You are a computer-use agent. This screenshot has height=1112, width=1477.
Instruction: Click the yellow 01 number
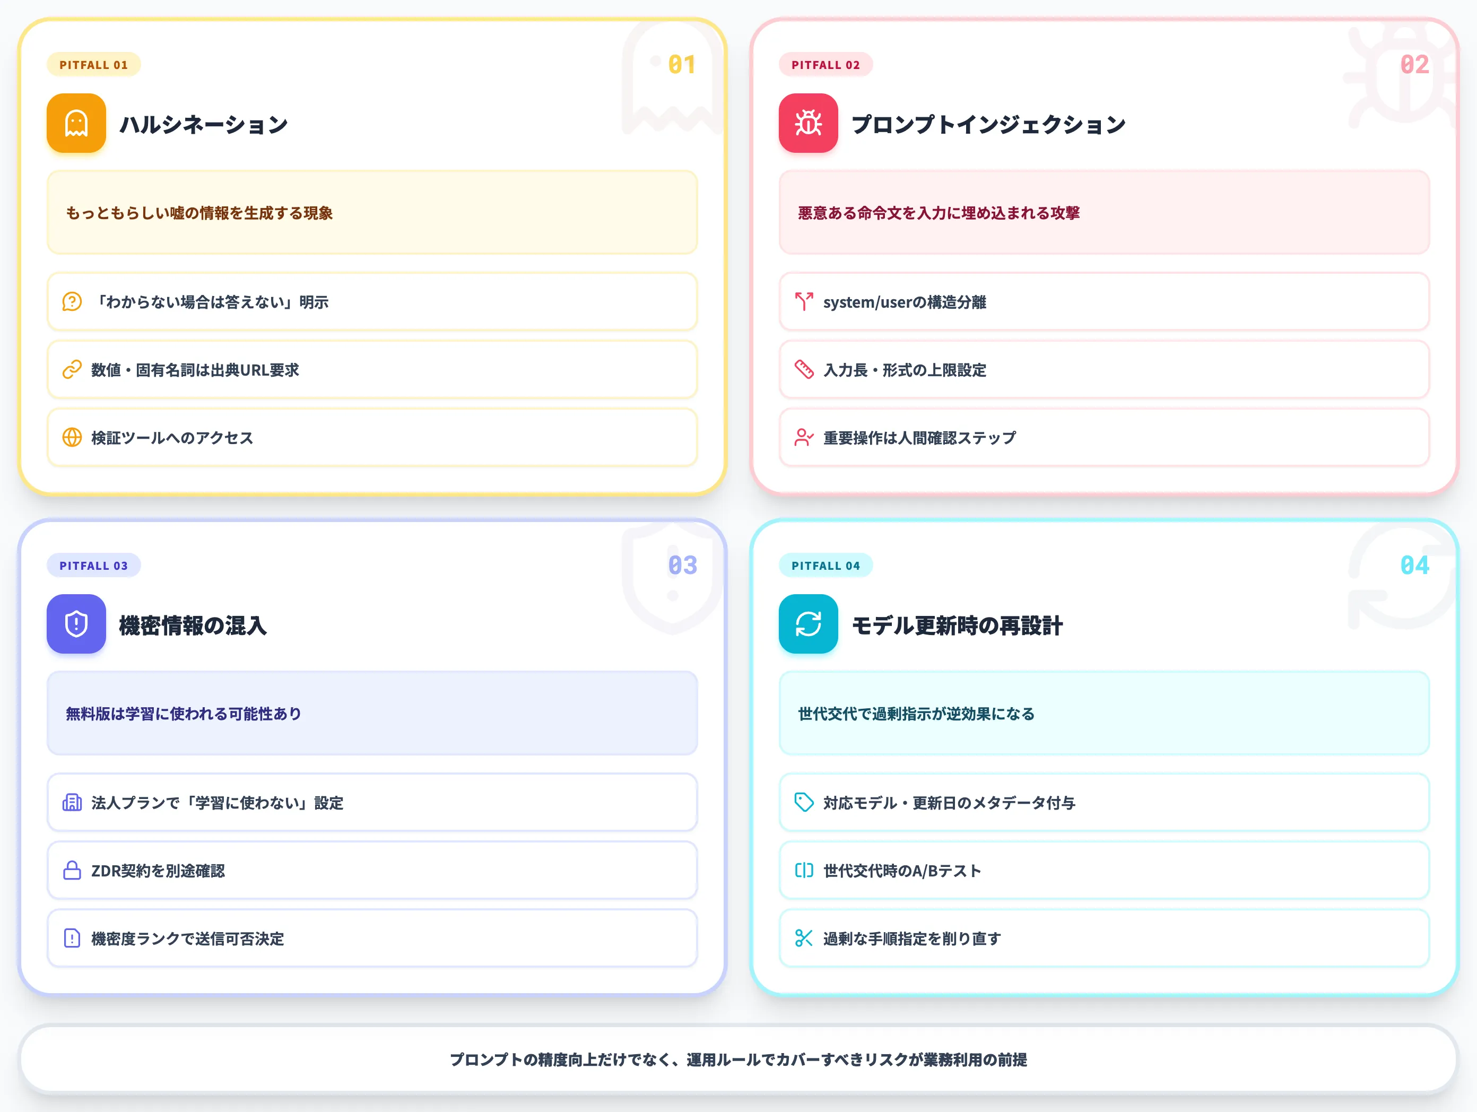click(x=682, y=65)
